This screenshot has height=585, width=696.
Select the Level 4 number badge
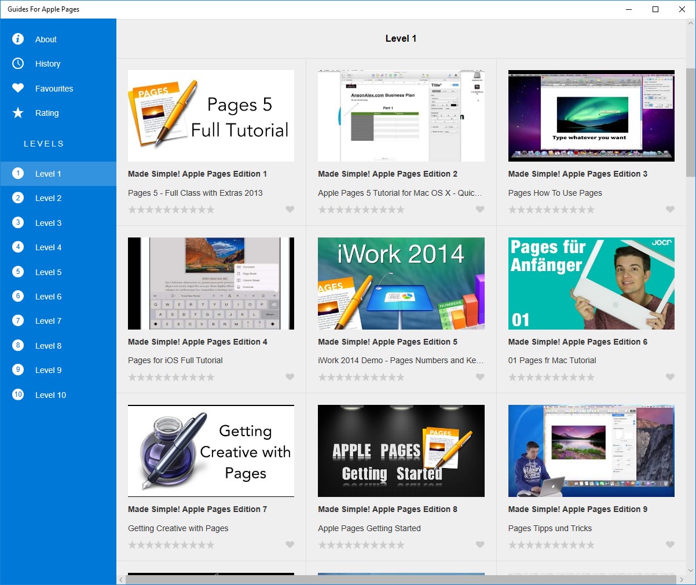(18, 247)
